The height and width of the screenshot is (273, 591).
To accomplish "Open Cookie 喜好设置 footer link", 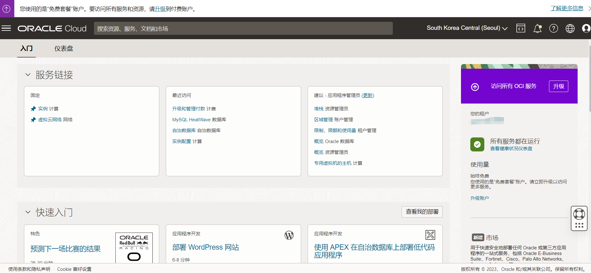I will [x=74, y=269].
